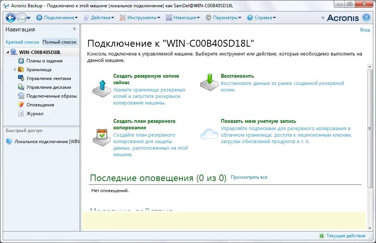This screenshot has width=376, height=243.
Task: Collapse the WIN-C00B40SD18L tree node
Action: (8, 52)
